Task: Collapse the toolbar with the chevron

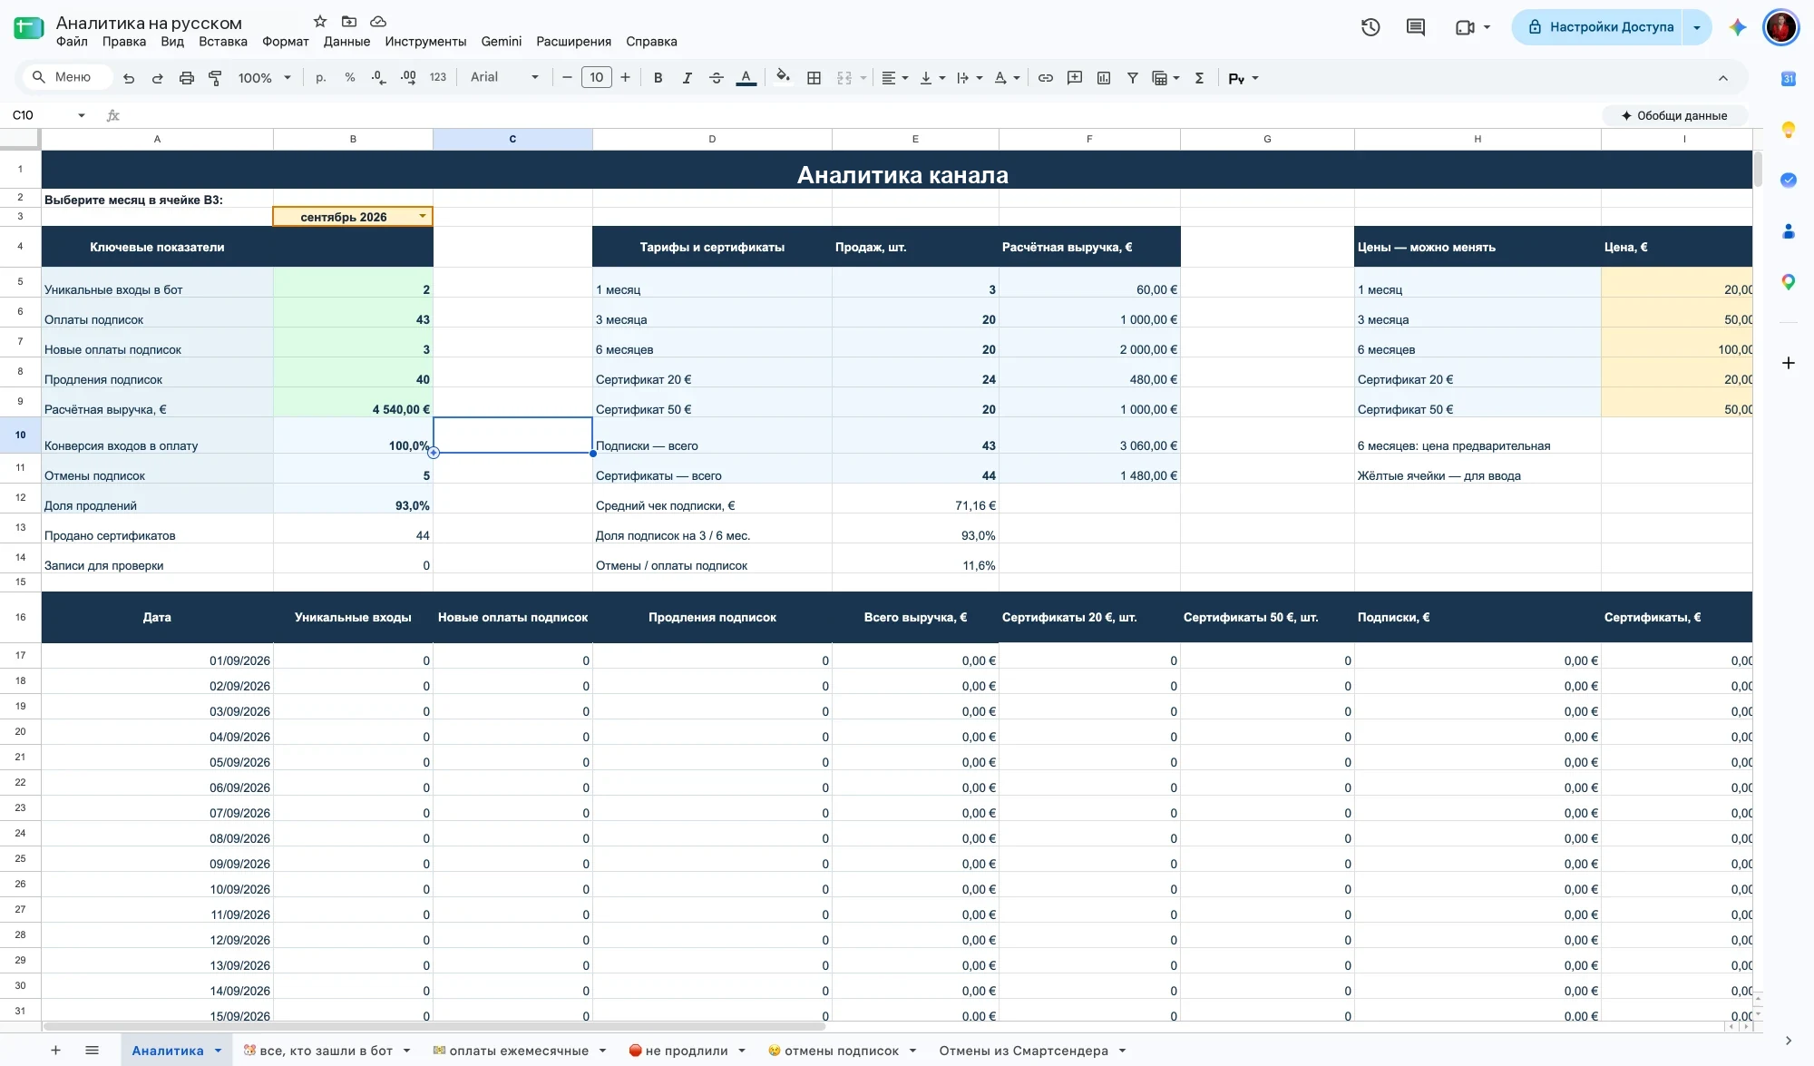Action: point(1723,78)
